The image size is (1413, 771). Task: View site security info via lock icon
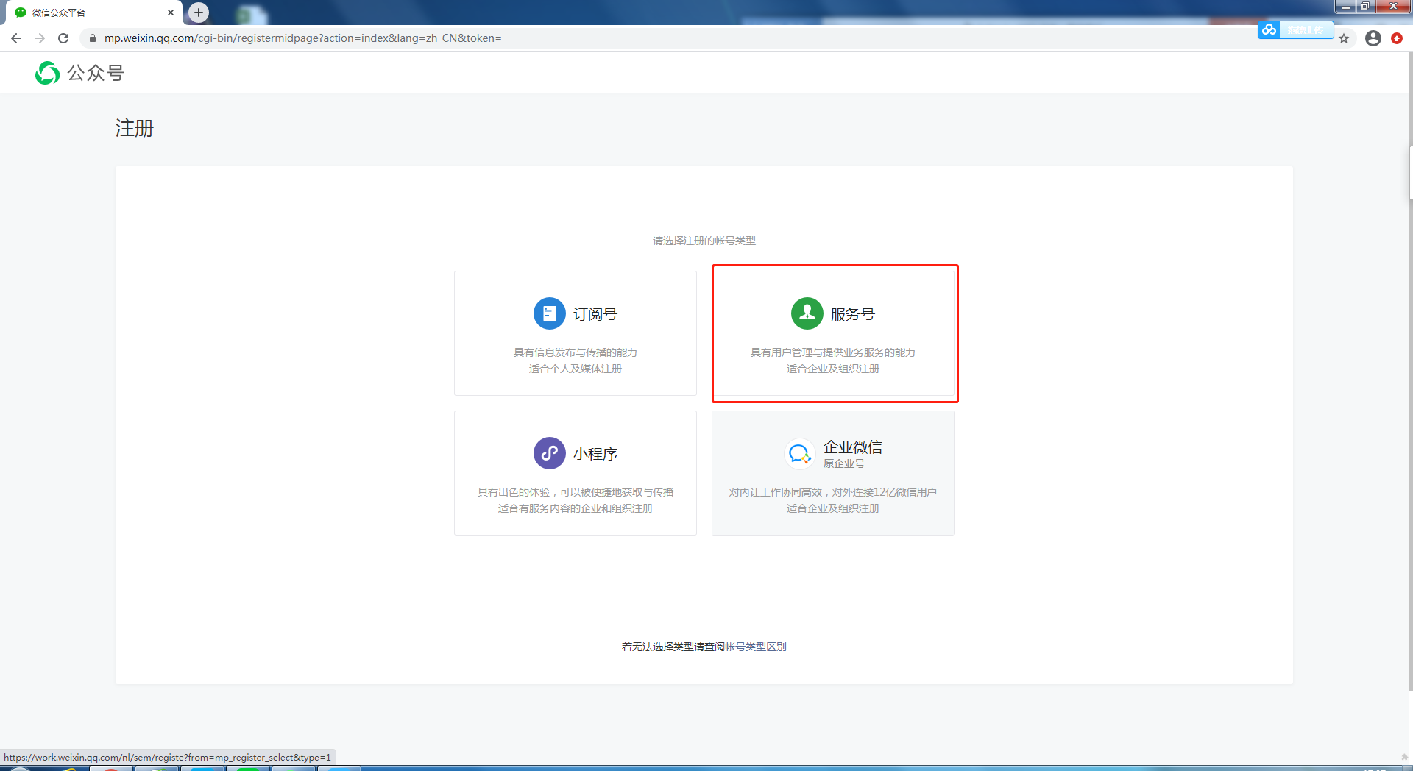(x=93, y=38)
